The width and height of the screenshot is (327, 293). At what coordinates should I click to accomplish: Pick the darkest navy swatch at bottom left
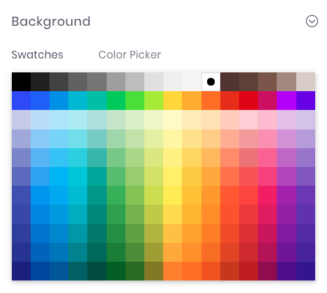[x=21, y=271]
